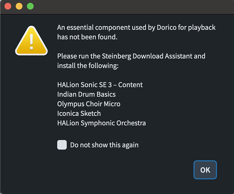Close the dialog with the red button

[8, 6]
